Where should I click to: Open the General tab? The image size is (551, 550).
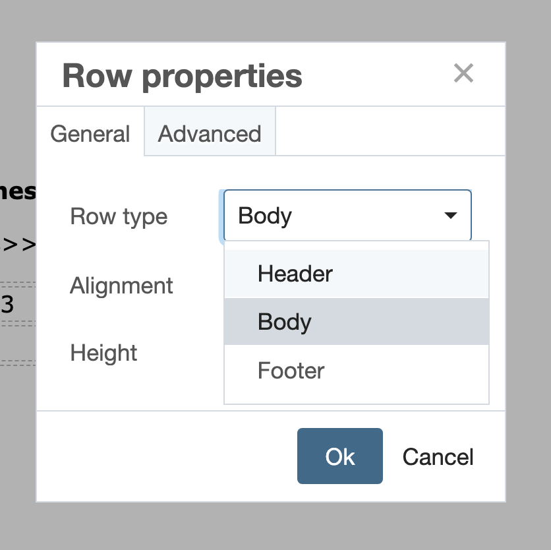tap(90, 133)
